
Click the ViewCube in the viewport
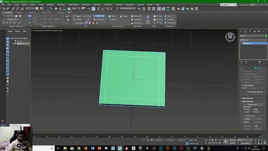(x=230, y=36)
